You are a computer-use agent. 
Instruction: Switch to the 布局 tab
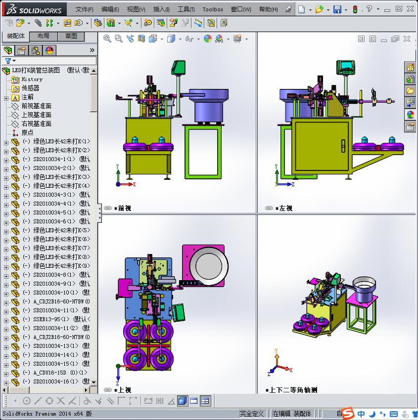coord(43,36)
